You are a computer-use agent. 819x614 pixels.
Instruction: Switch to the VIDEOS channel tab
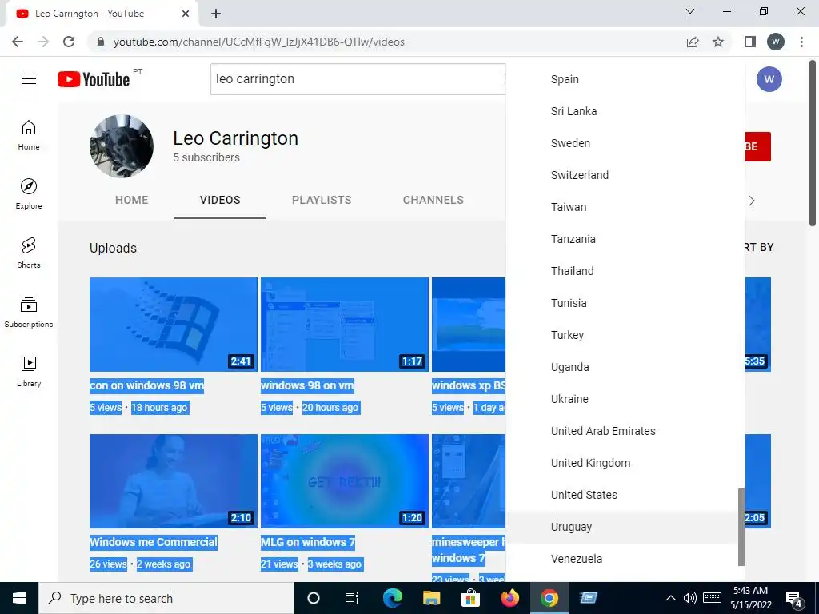[220, 200]
